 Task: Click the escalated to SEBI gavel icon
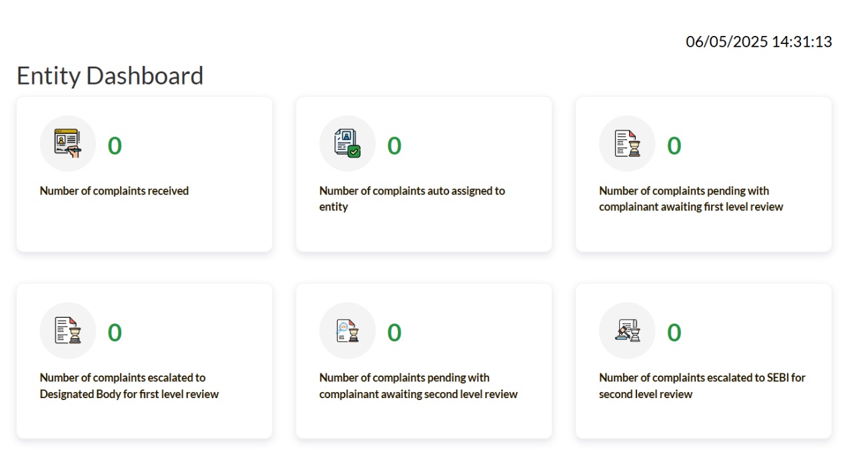(627, 330)
